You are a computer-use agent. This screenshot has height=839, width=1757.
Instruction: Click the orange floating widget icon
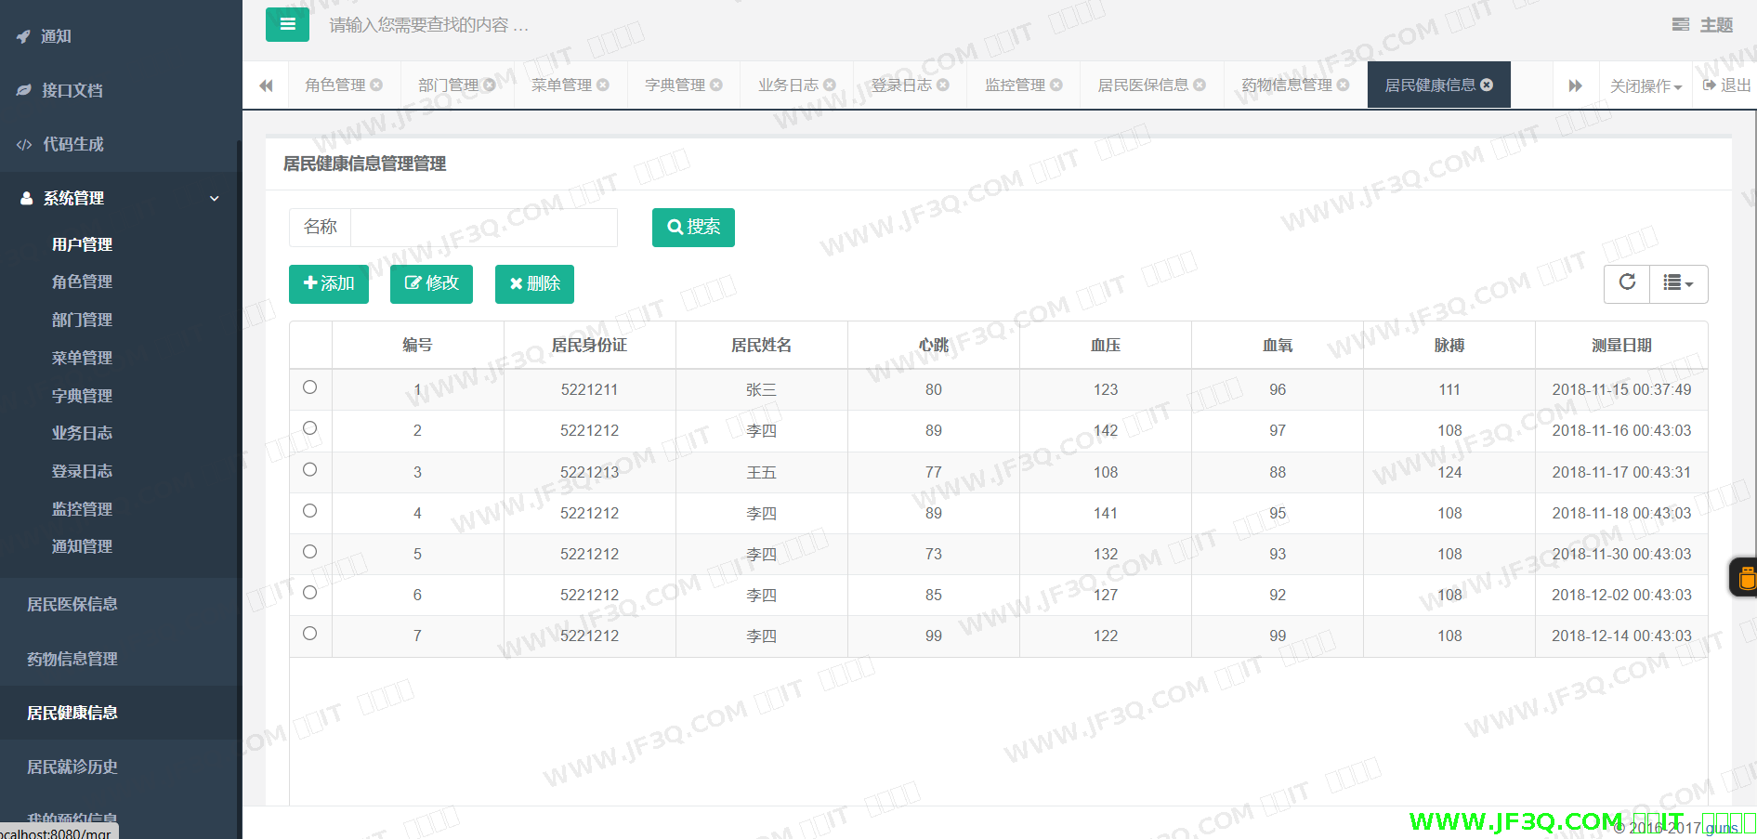pyautogui.click(x=1745, y=578)
